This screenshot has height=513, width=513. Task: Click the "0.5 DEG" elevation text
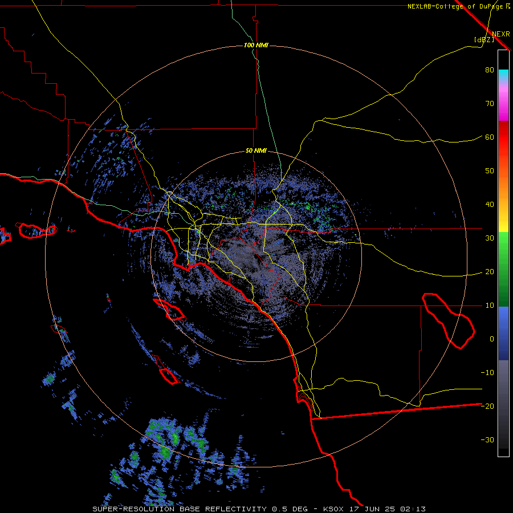pyautogui.click(x=290, y=509)
